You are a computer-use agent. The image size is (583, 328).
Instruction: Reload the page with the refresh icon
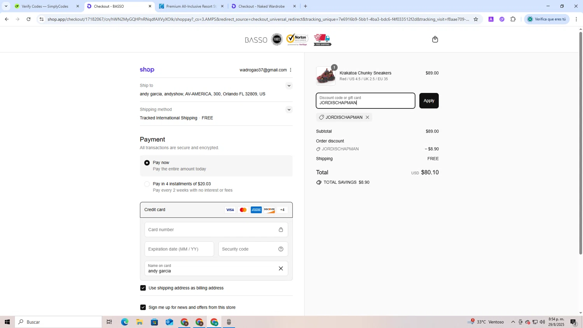[29, 19]
